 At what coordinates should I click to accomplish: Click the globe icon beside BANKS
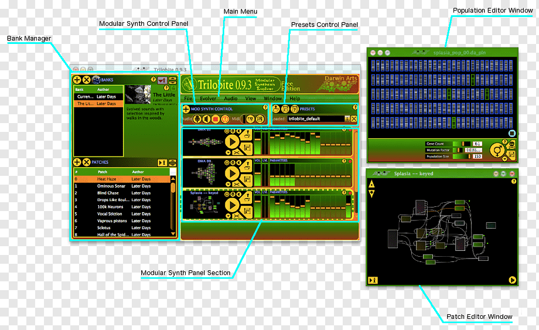tap(96, 80)
